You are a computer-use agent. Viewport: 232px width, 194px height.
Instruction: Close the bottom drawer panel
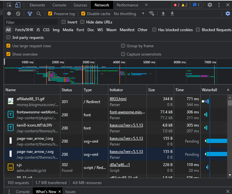[x=228, y=191]
